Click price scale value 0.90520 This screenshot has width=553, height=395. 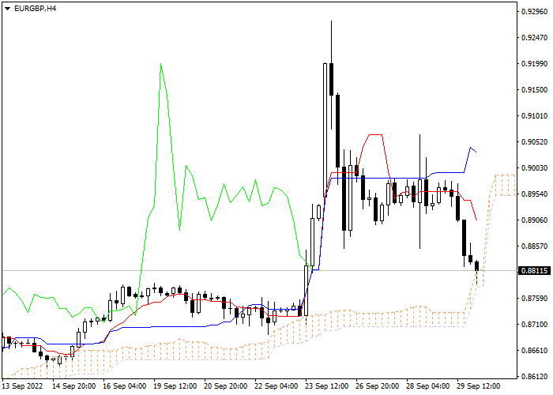[535, 142]
